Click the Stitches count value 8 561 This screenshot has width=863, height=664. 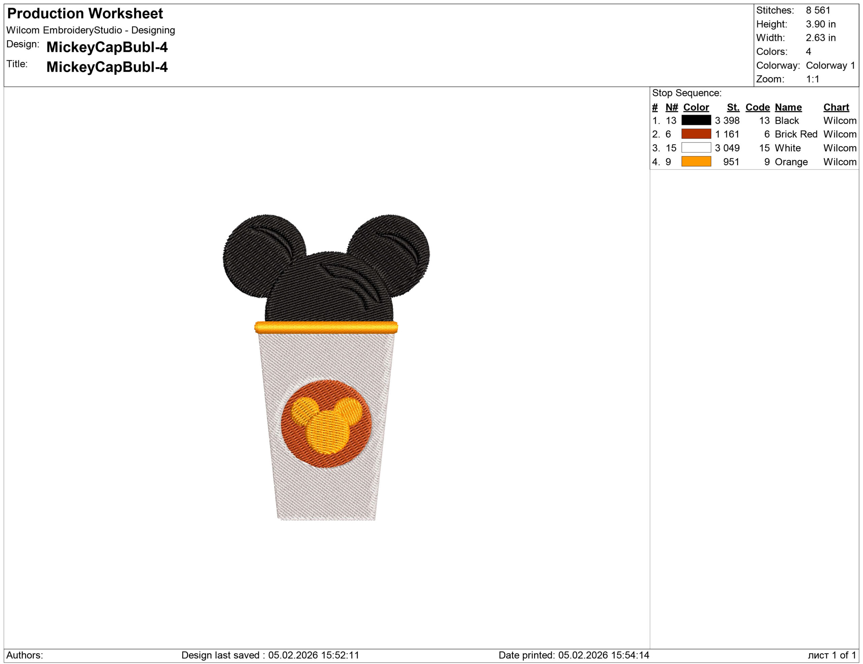tap(818, 10)
